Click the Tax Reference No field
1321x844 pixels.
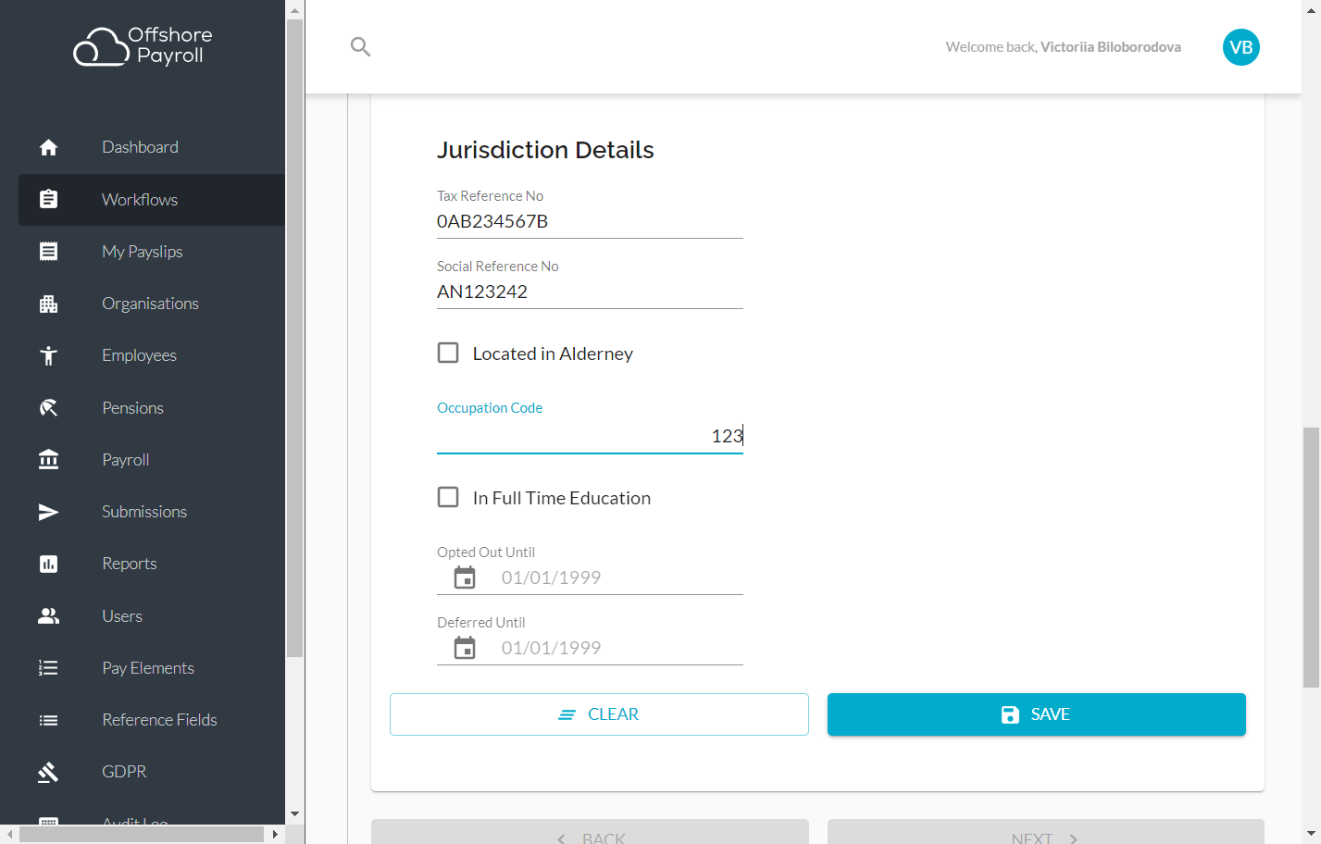pyautogui.click(x=590, y=221)
